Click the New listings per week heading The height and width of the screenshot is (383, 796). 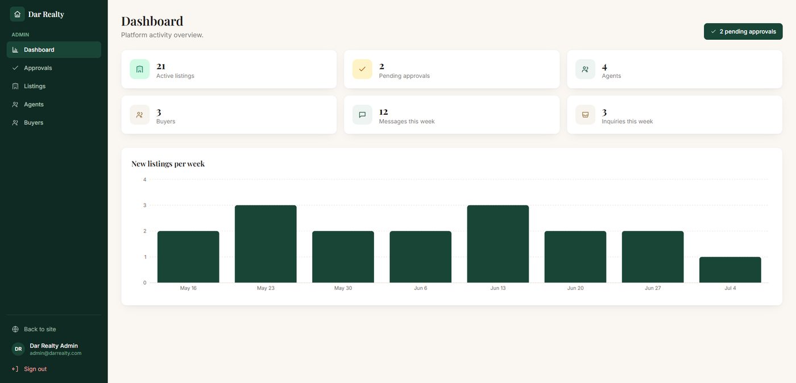(x=168, y=164)
